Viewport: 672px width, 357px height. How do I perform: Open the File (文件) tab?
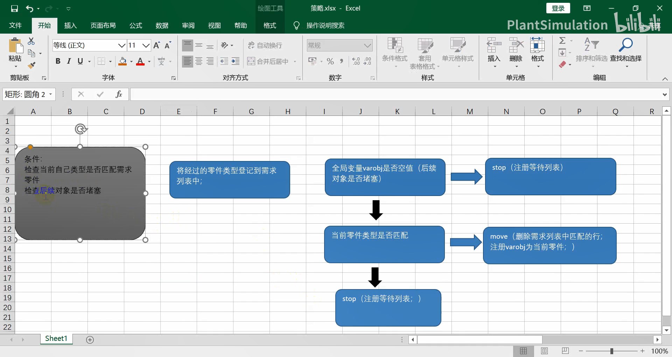point(15,26)
